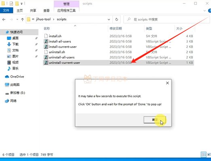Unpin 图片 using its pin icon
Image resolution: width=211 pixels, height=161 pixels.
click(36, 57)
